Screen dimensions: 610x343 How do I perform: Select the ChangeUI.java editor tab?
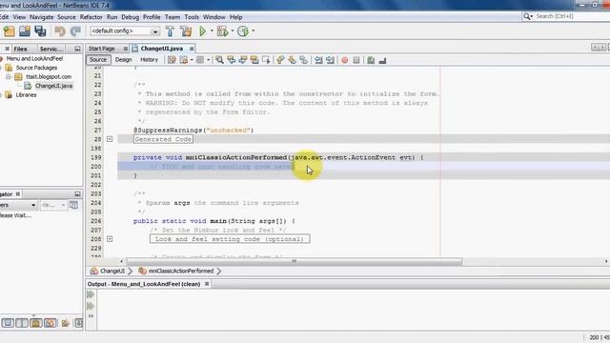tap(161, 49)
